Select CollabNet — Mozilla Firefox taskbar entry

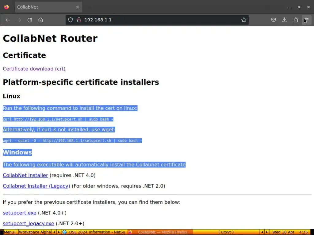point(160,232)
